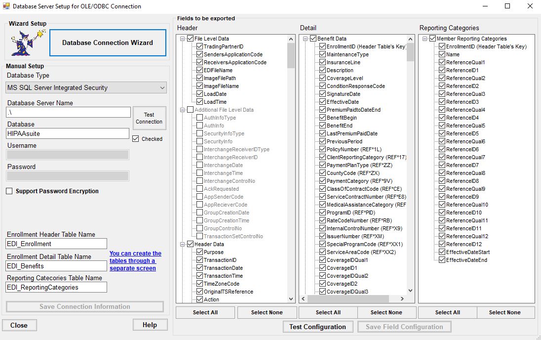
Task: Click the Detail tree vertical scroll down arrow
Action: tap(410, 291)
